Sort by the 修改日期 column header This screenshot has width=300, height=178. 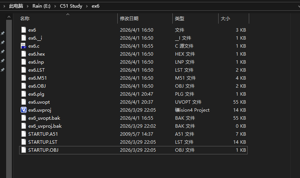point(129,19)
